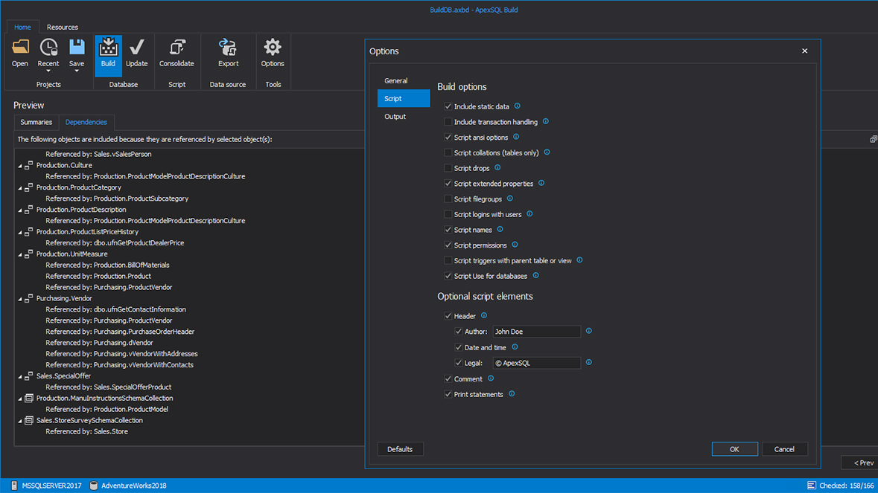The width and height of the screenshot is (878, 493).
Task: Collapse Production.ManuInstructionsSchemaCollection node
Action: coord(20,399)
